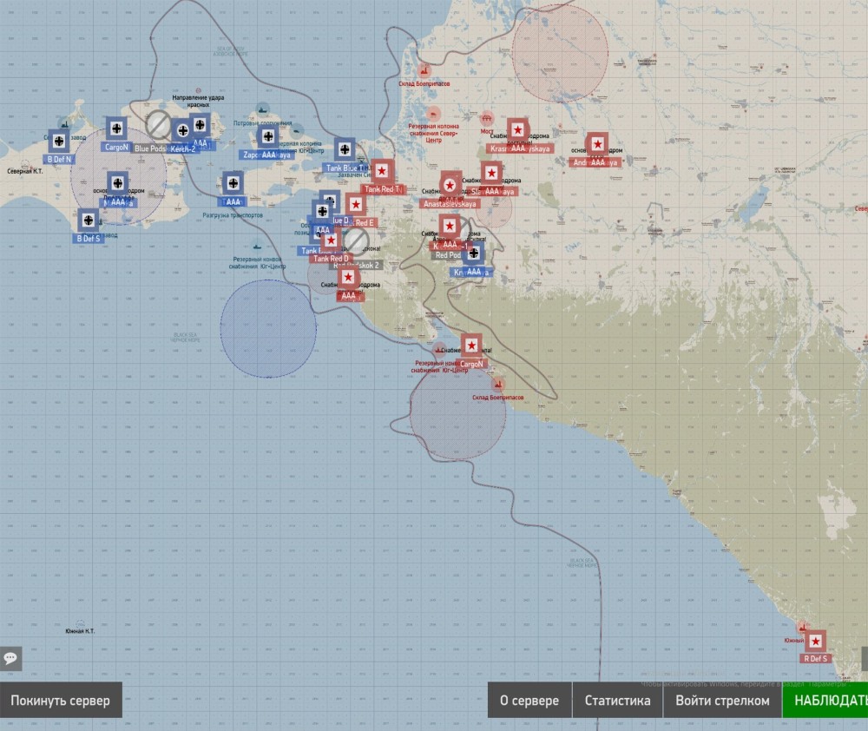Select the Kerch-2 blue airfield icon

pos(182,131)
